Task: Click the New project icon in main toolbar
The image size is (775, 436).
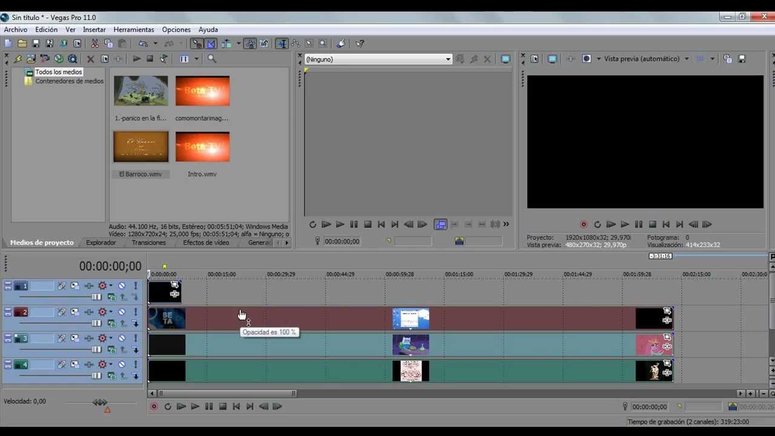Action: click(x=8, y=44)
